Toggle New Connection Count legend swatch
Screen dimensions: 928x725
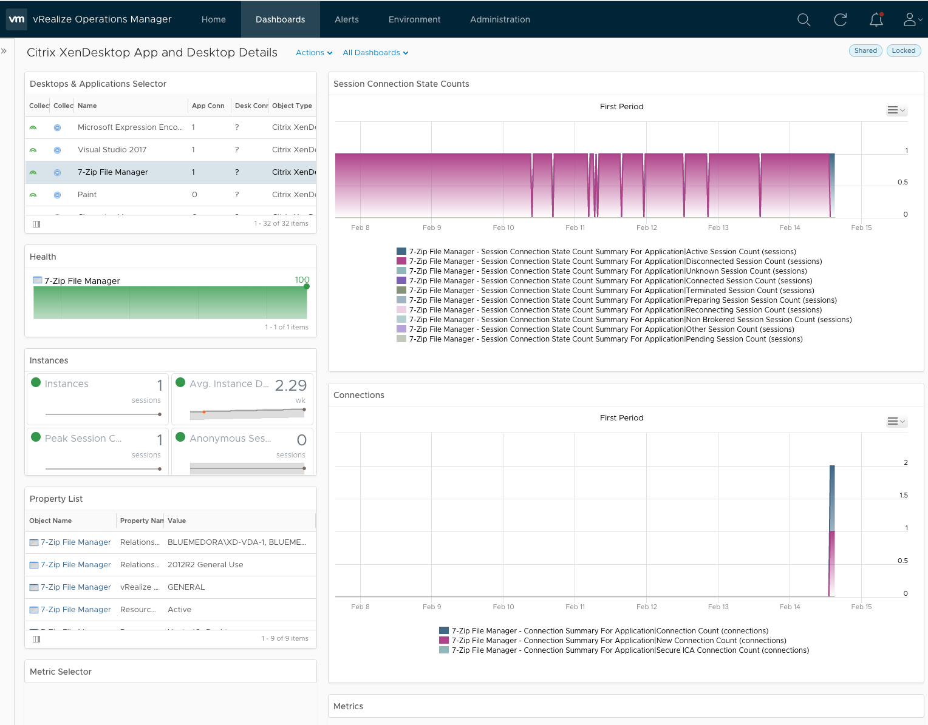click(x=444, y=640)
